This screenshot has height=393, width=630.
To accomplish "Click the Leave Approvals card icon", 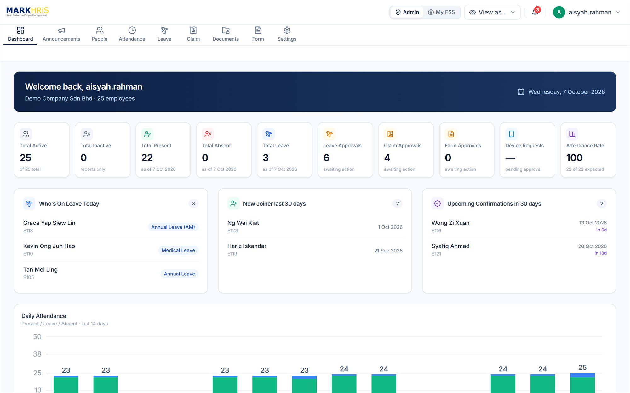I will (329, 134).
